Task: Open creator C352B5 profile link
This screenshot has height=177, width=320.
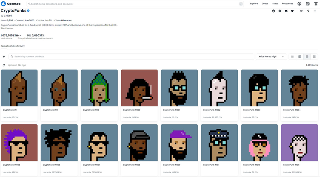Action: pos(8,16)
